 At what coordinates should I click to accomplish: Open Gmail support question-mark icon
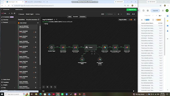click(x=143, y=11)
